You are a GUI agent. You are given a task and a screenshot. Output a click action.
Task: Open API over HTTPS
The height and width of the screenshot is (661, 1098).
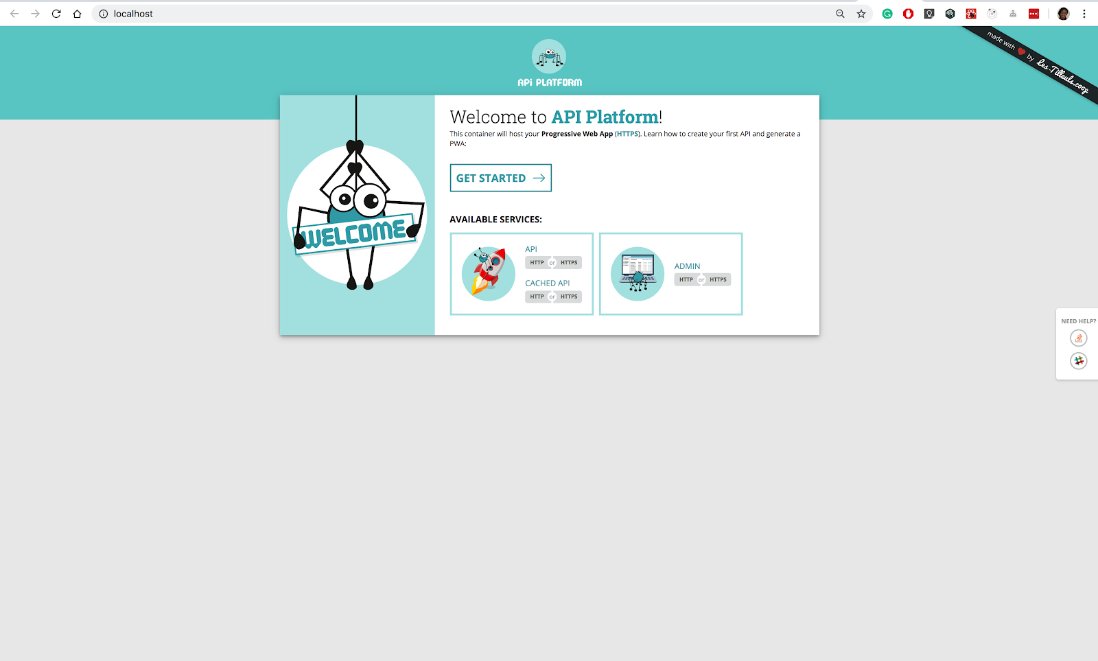569,262
